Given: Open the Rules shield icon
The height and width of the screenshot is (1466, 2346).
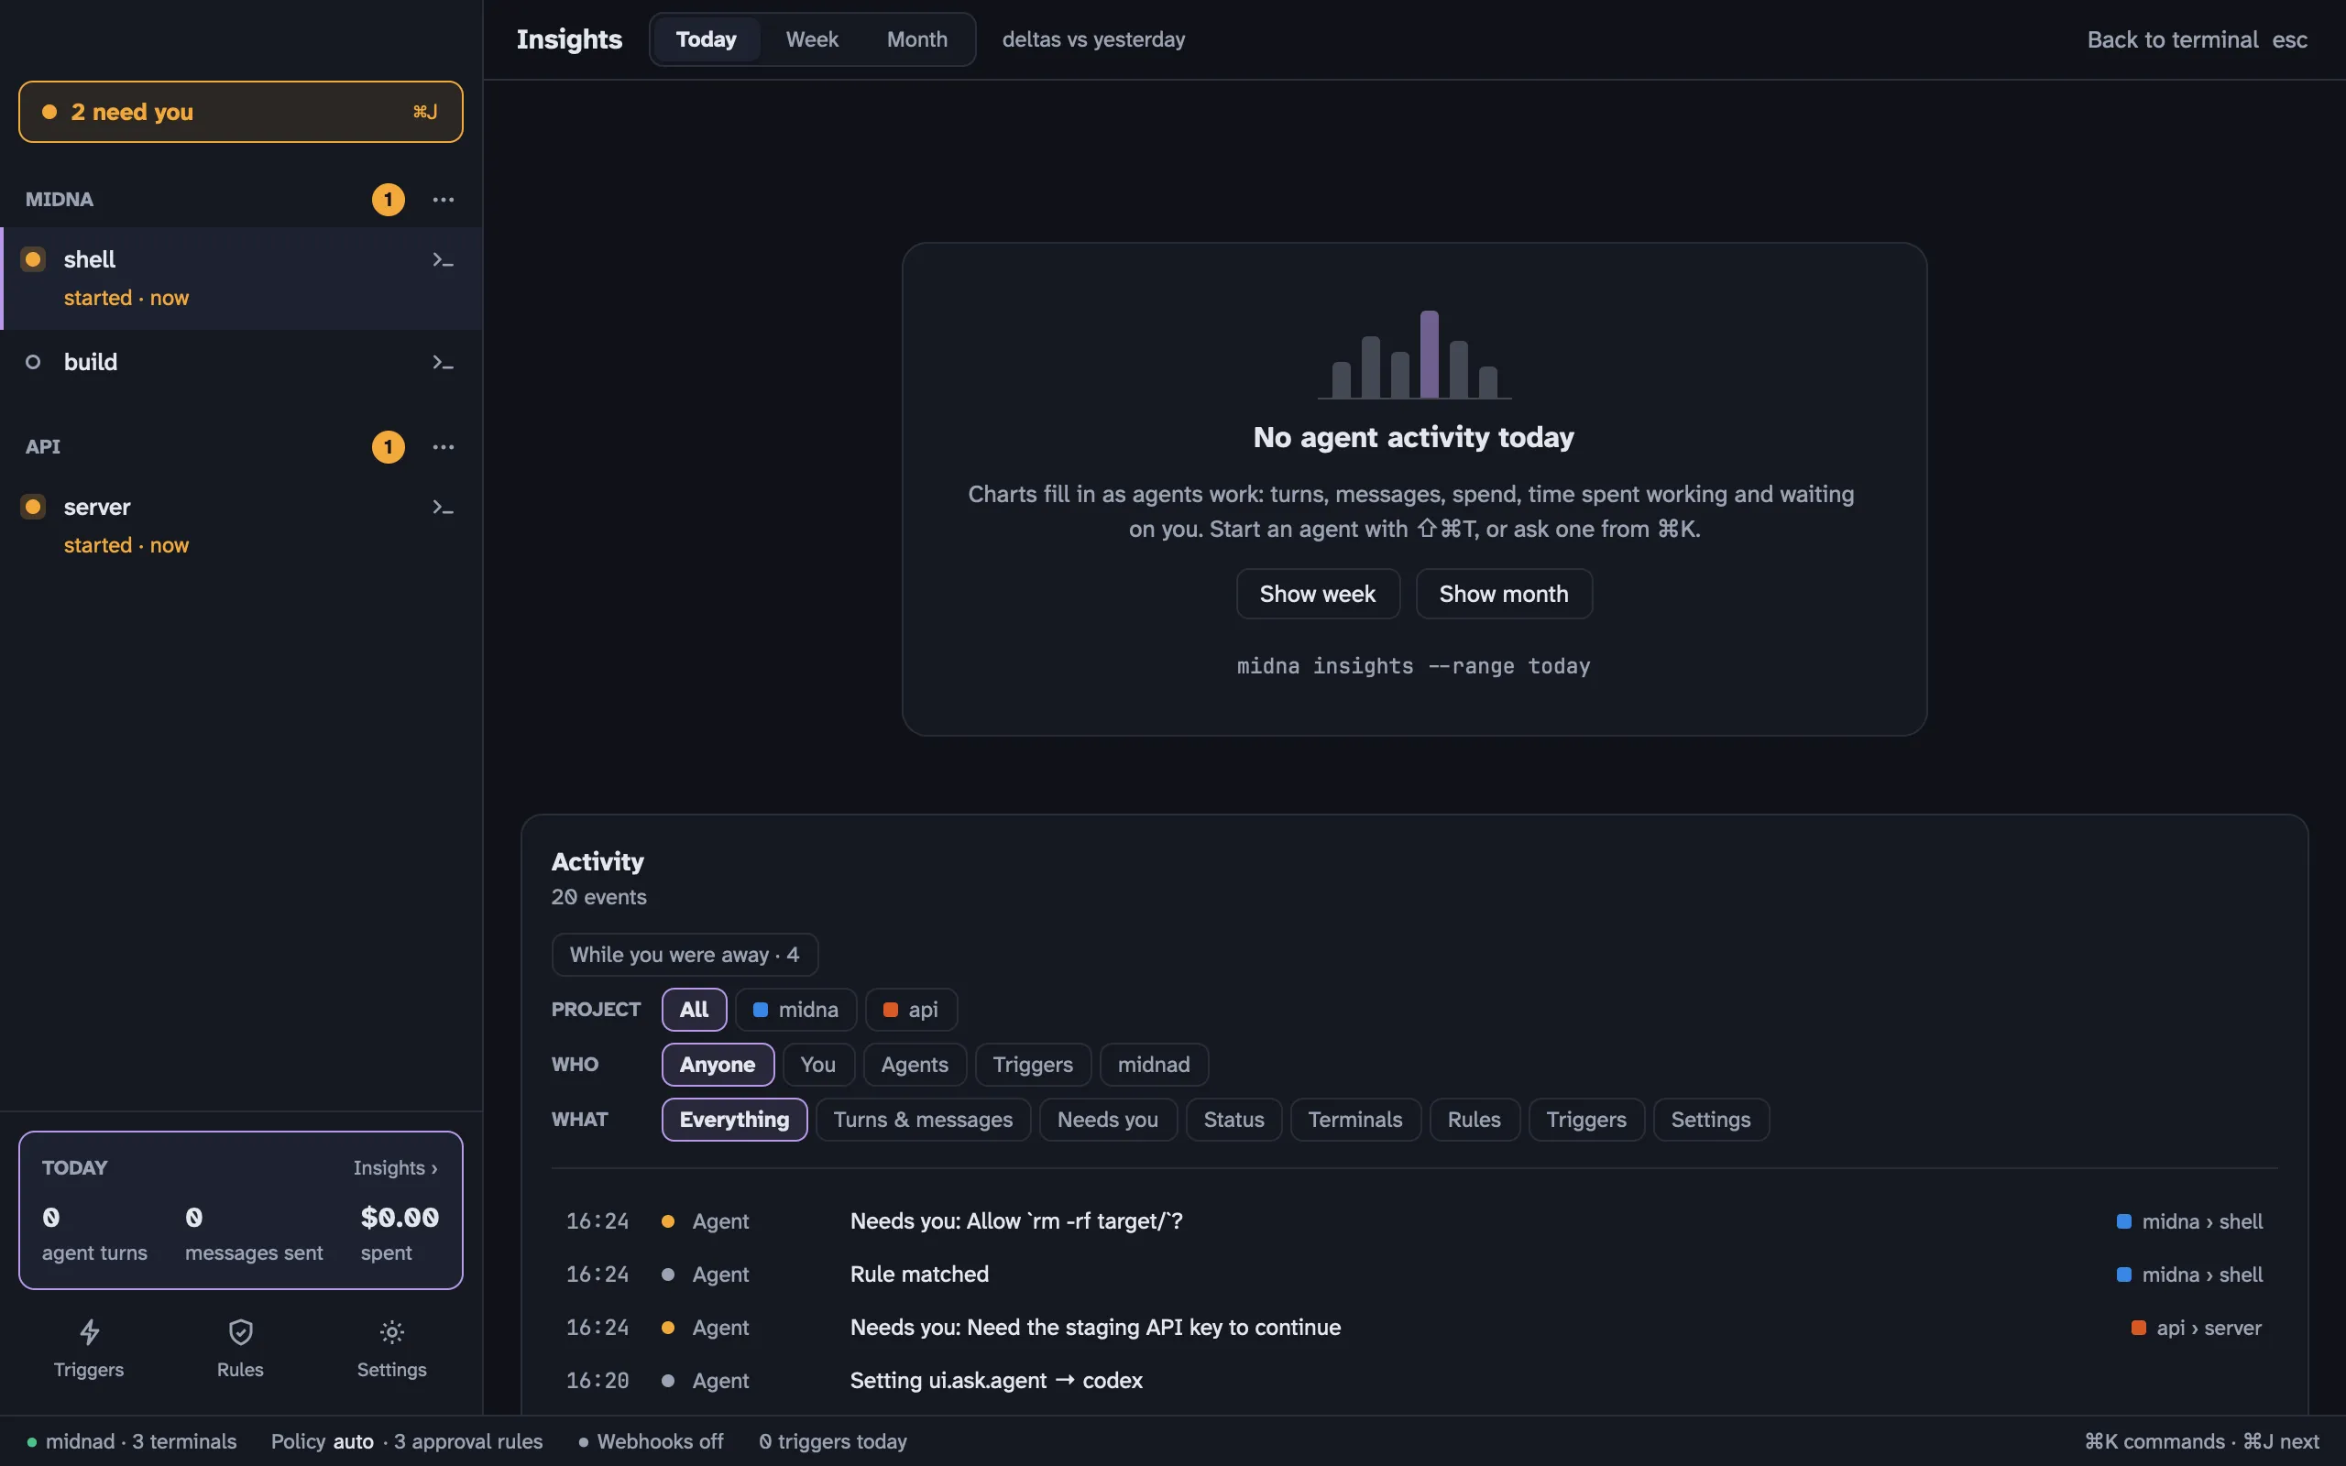Looking at the screenshot, I should click(240, 1331).
